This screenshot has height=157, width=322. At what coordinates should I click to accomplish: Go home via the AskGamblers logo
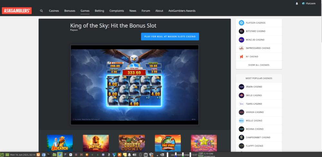pyautogui.click(x=17, y=11)
